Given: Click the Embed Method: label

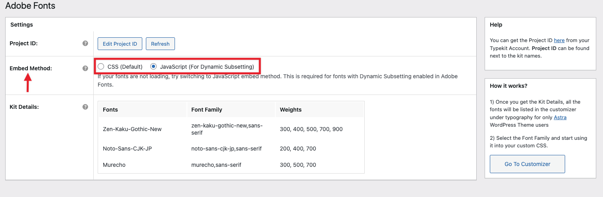Looking at the screenshot, I should pyautogui.click(x=31, y=68).
